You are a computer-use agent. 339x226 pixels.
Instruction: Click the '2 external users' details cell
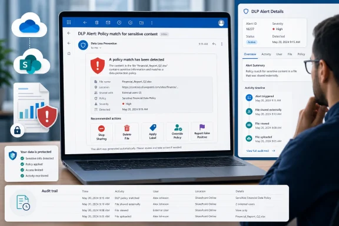(x=245, y=204)
